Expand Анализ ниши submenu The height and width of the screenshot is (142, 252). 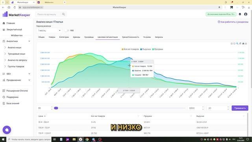(x=5, y=47)
